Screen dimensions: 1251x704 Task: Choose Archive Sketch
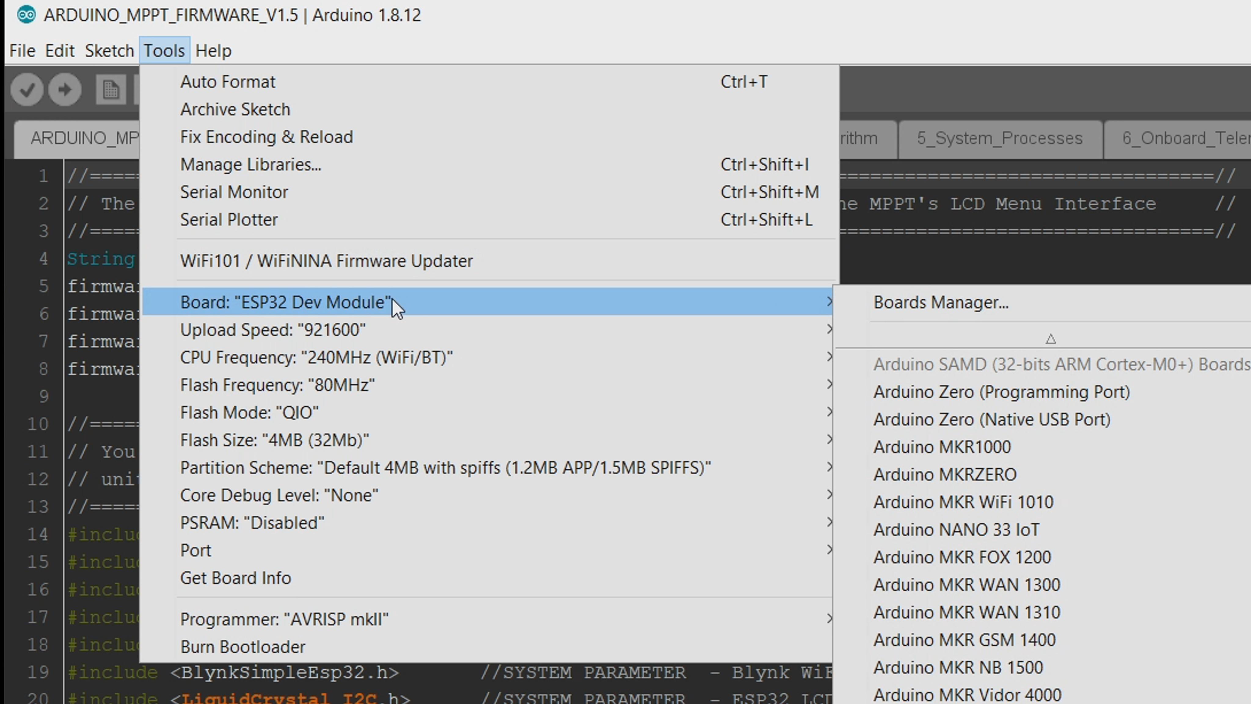click(x=490, y=109)
